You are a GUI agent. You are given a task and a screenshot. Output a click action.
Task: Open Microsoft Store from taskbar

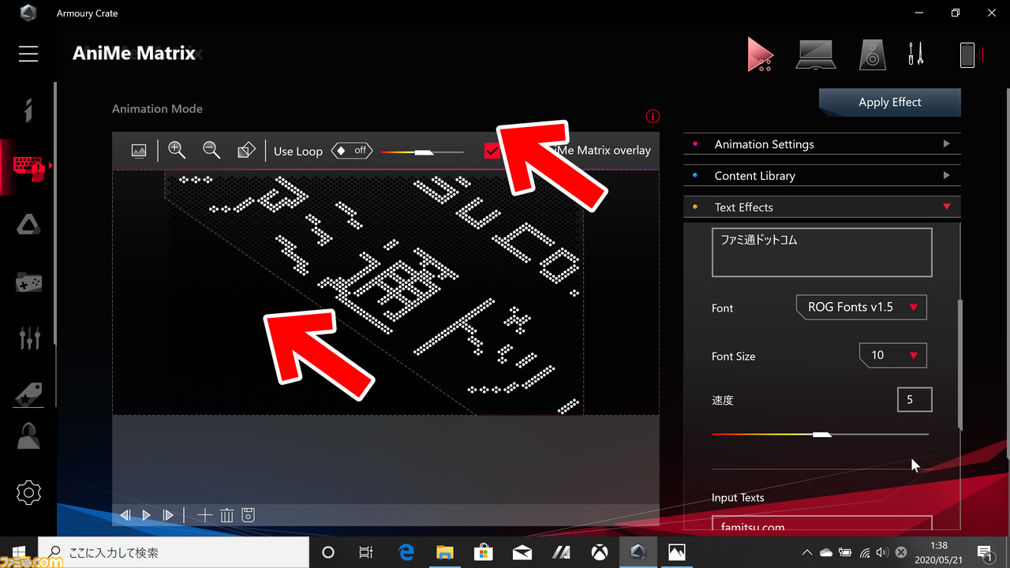(484, 552)
